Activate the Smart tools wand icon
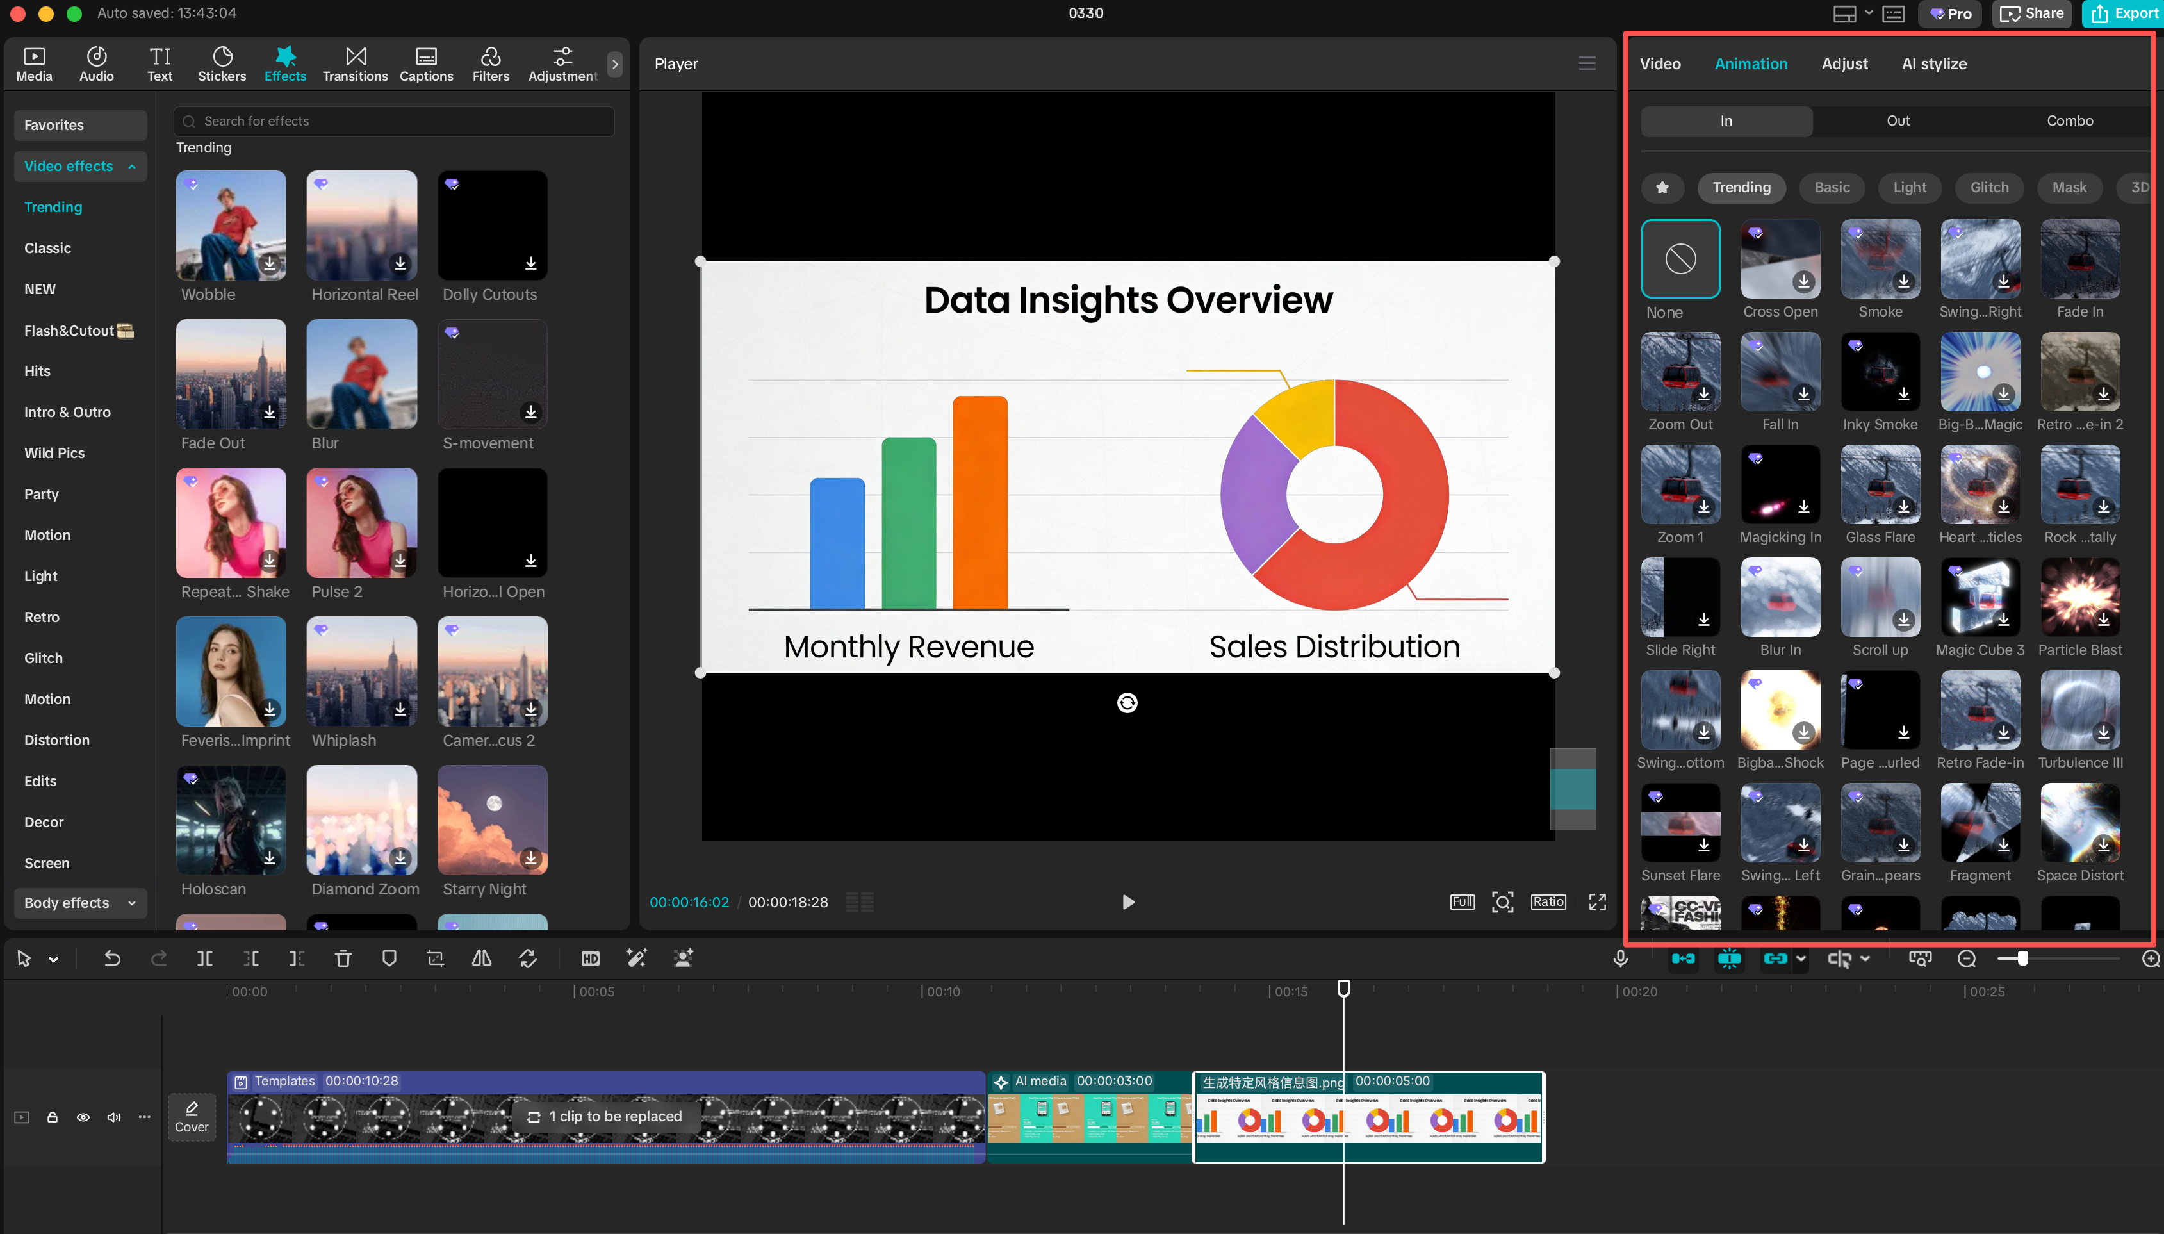The image size is (2164, 1234). click(x=636, y=958)
